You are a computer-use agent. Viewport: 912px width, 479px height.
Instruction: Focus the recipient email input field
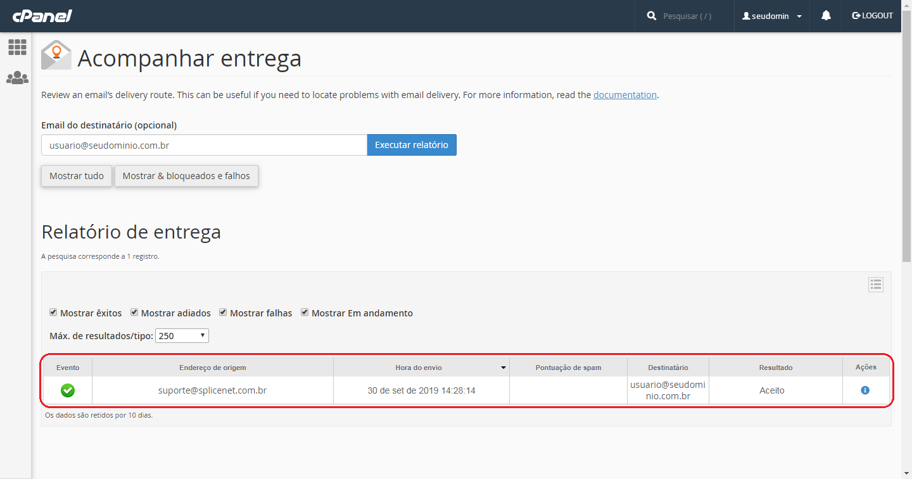point(204,145)
